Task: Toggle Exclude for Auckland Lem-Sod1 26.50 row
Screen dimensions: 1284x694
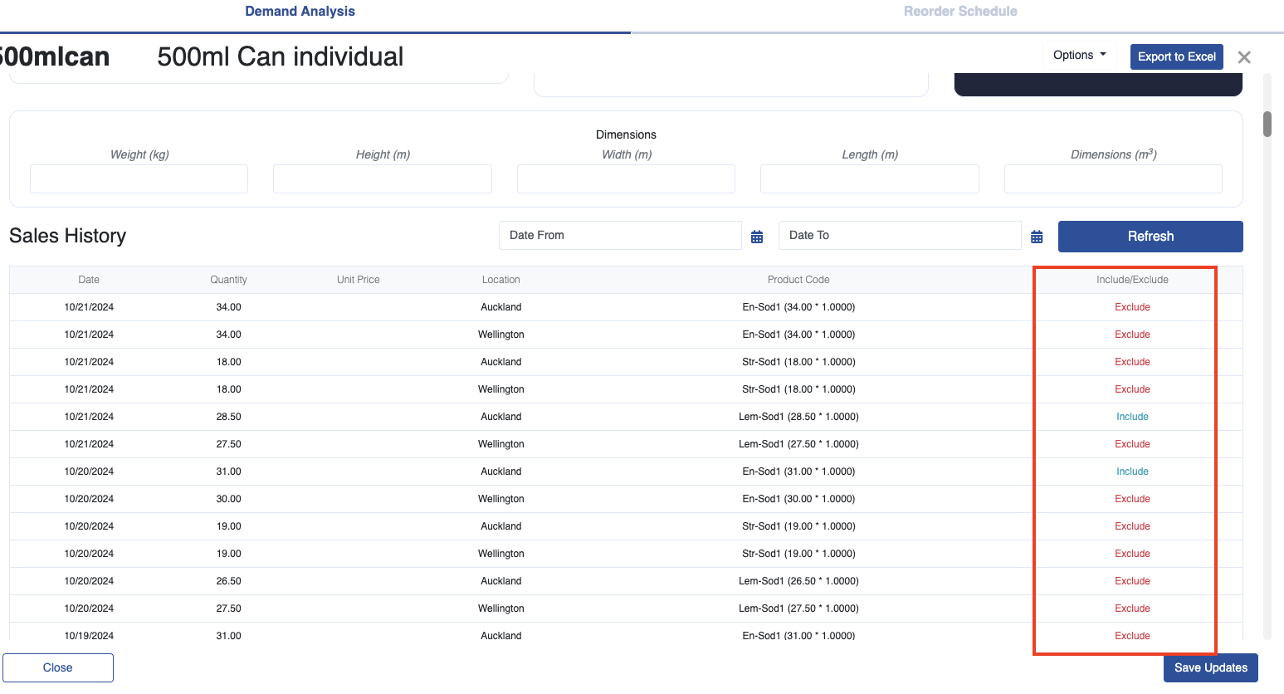Action: [x=1132, y=581]
